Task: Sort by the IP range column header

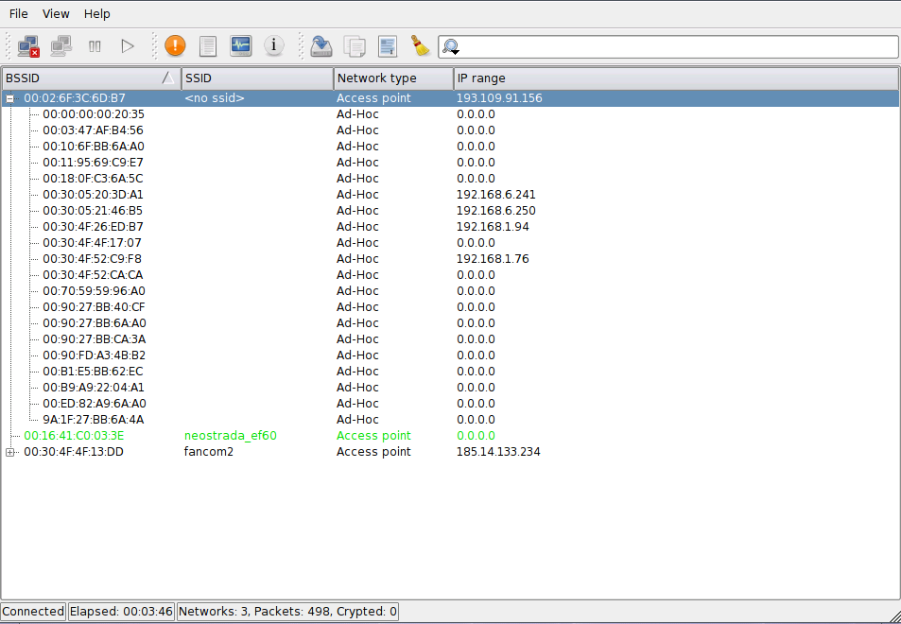Action: [x=676, y=78]
